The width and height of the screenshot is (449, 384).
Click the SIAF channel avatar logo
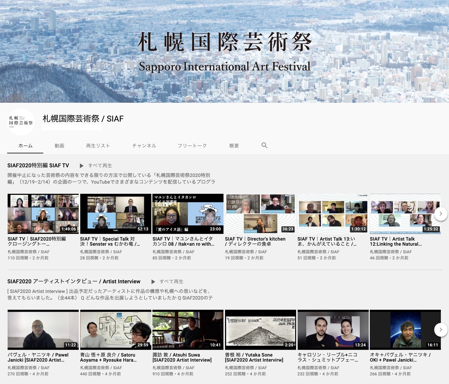[x=21, y=122]
